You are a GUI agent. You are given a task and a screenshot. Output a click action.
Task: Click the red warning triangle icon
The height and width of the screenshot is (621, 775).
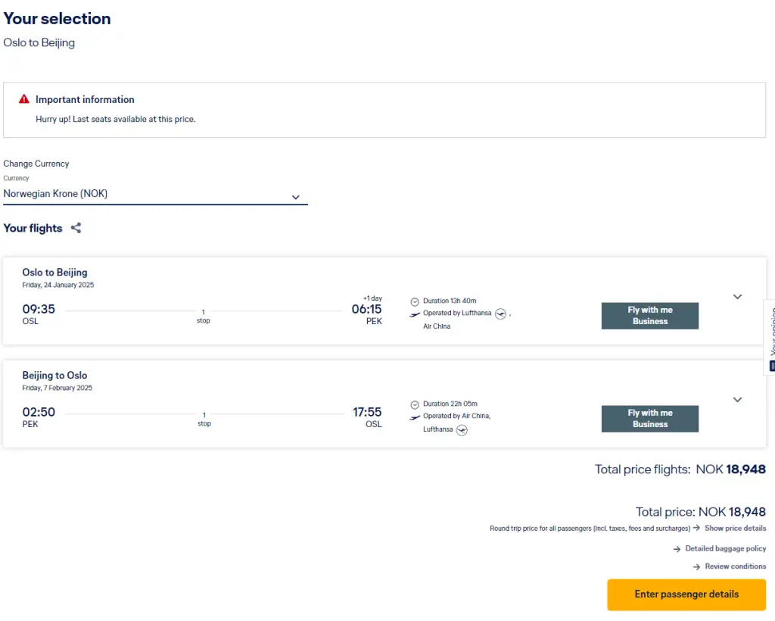pos(24,99)
